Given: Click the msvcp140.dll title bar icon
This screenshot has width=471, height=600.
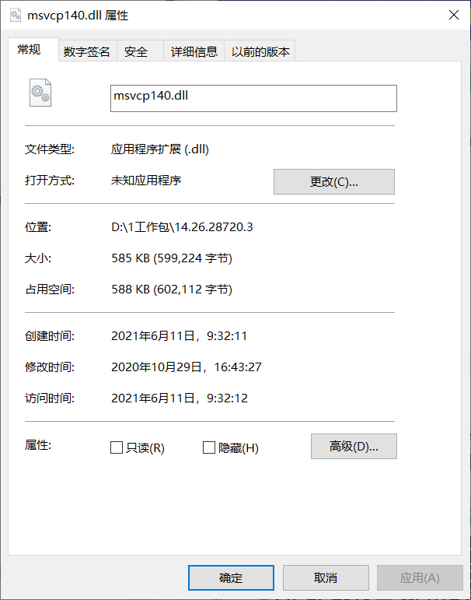Looking at the screenshot, I should [16, 16].
